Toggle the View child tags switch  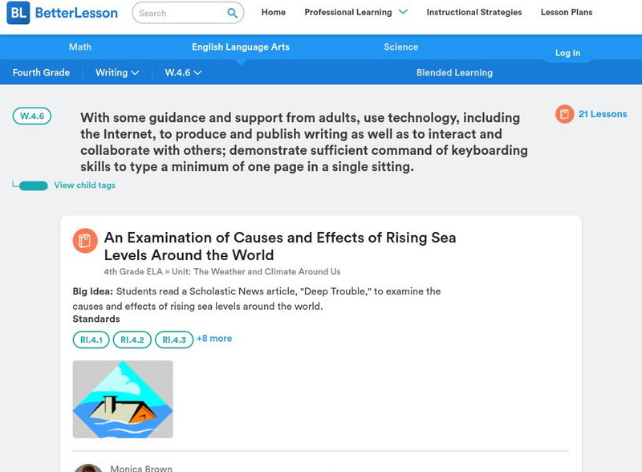pos(33,185)
